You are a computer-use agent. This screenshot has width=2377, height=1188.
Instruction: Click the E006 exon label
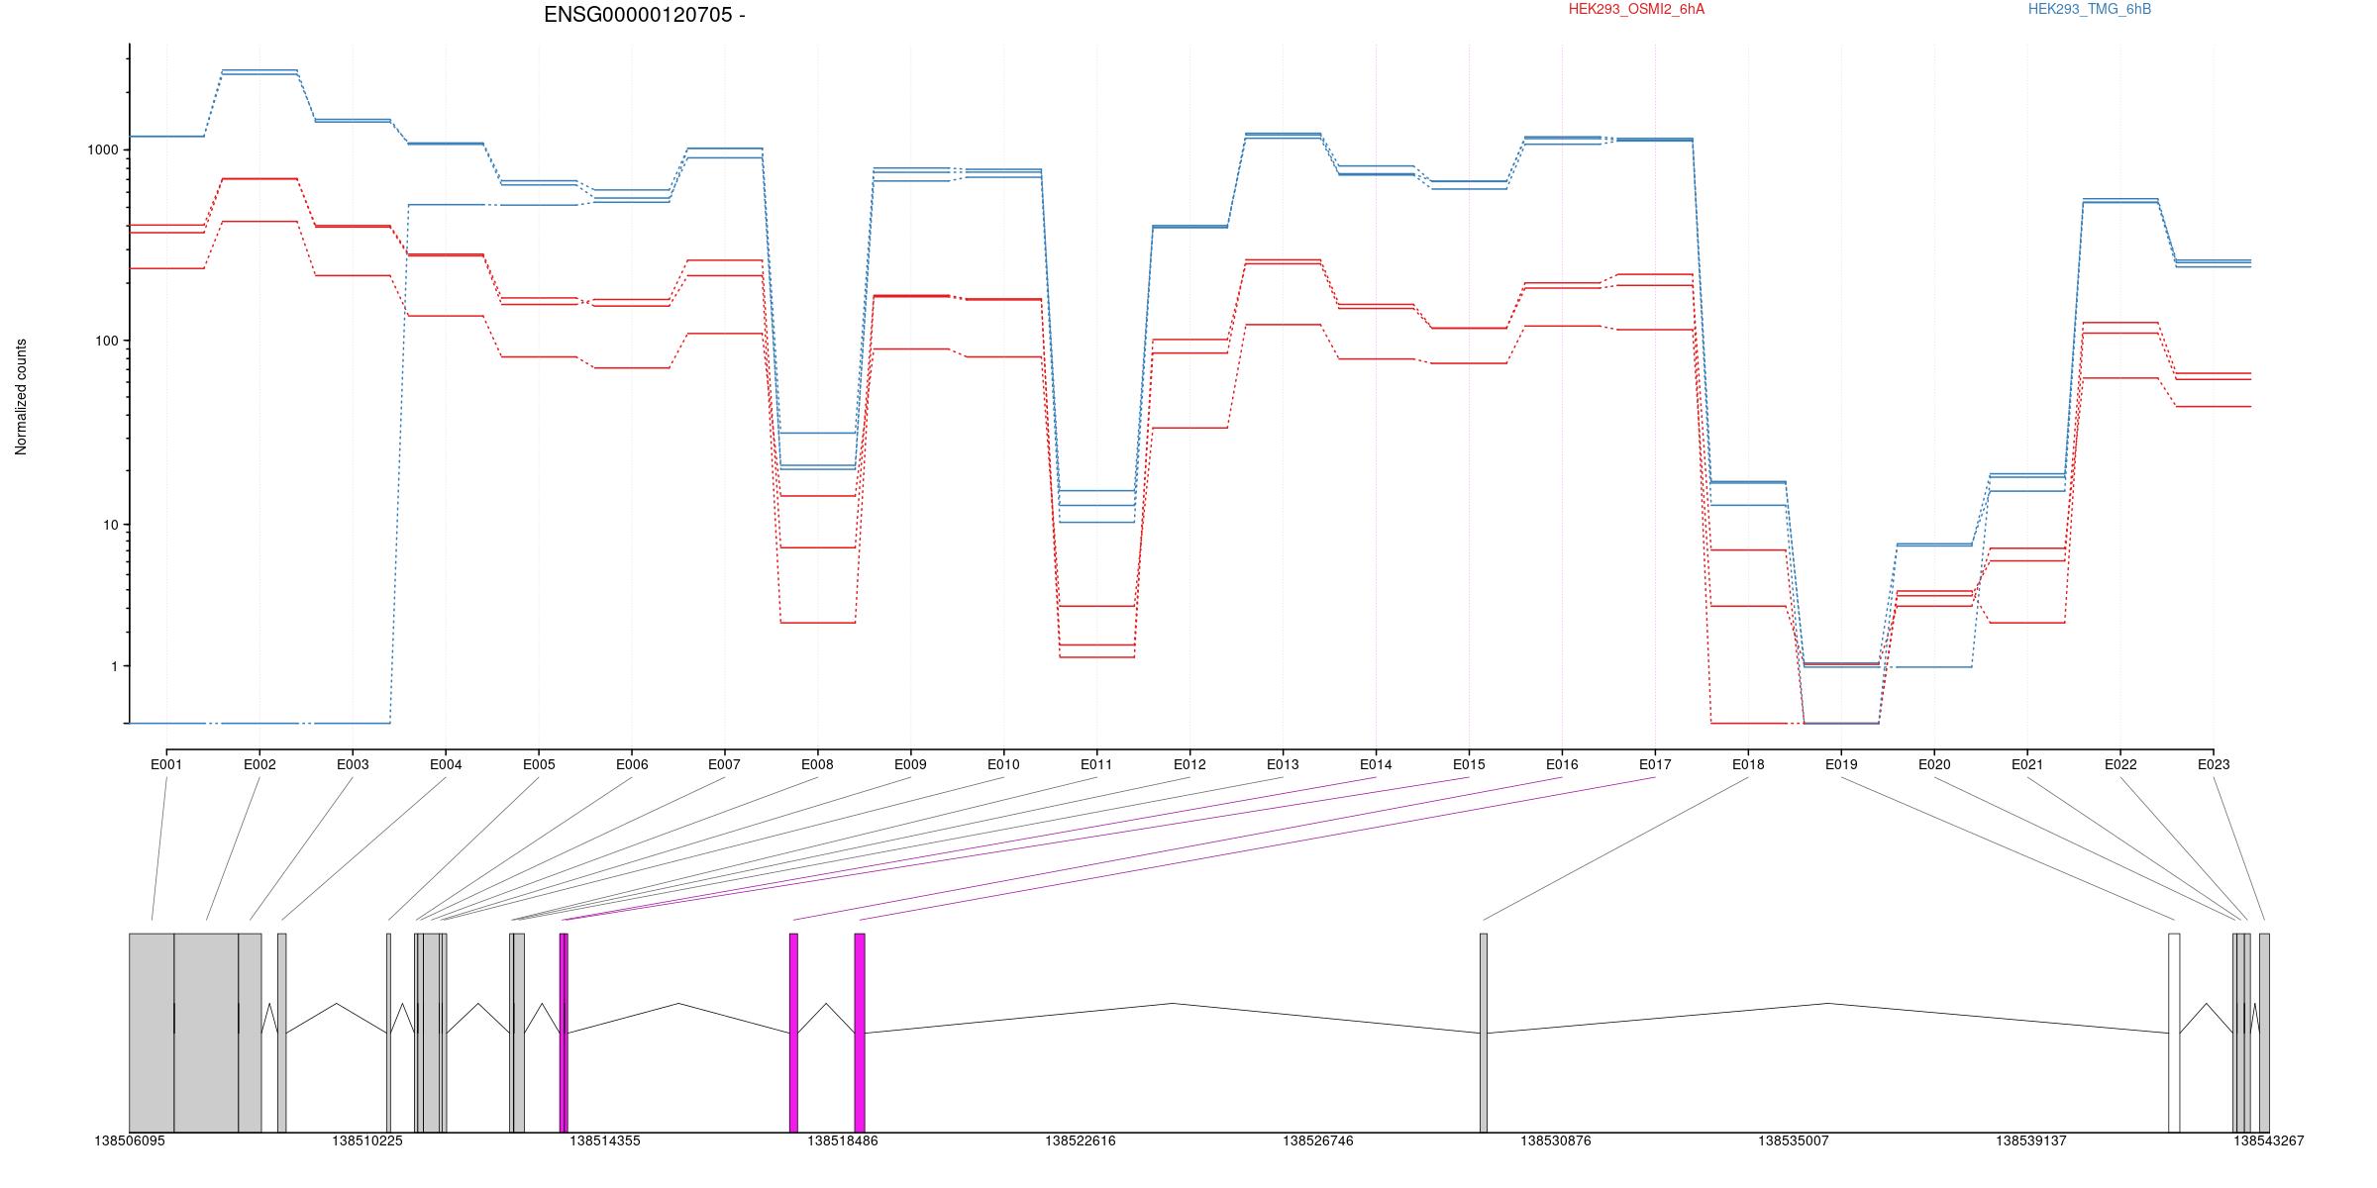coord(632,764)
